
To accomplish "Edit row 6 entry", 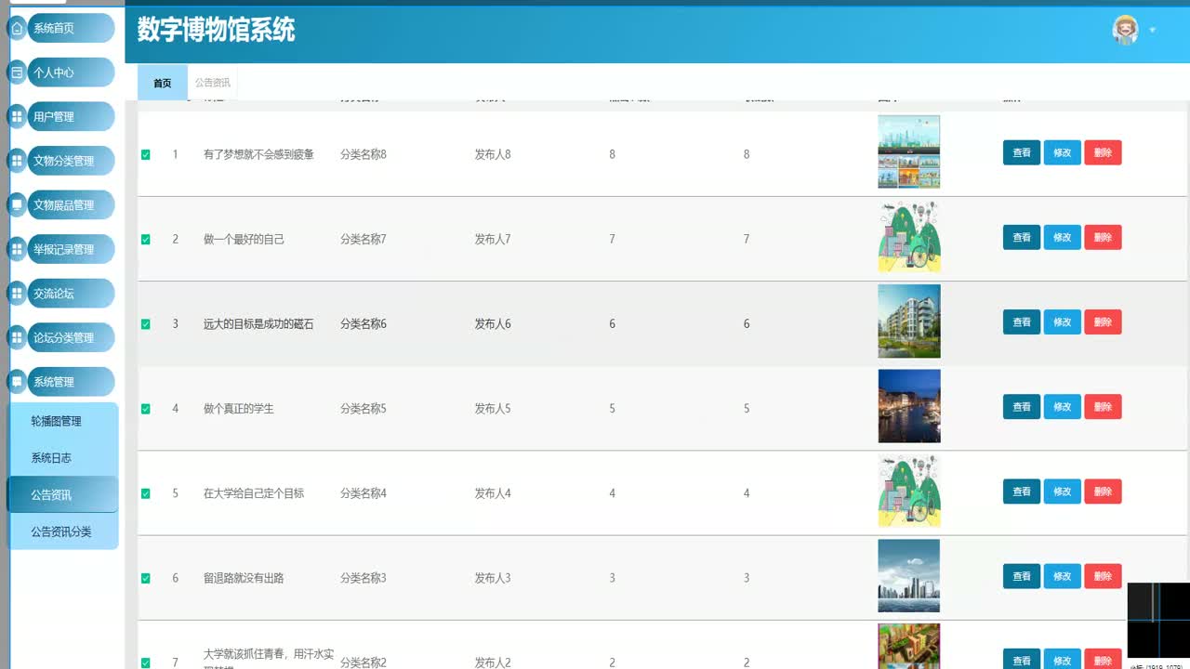I will [x=1063, y=576].
